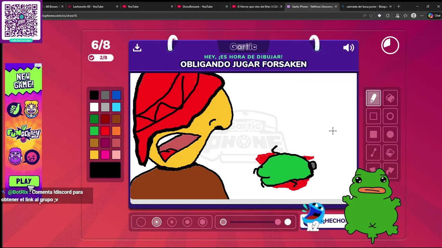442x248 pixels.
Task: Choose the hollow rectangle shape tool
Action: pos(373,116)
